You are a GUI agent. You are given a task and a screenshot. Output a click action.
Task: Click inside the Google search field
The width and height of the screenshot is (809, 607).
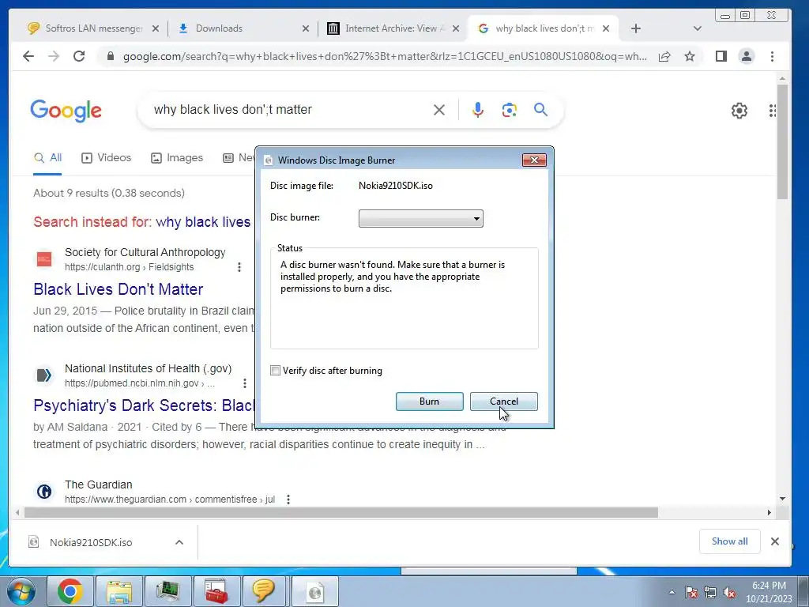tap(289, 109)
